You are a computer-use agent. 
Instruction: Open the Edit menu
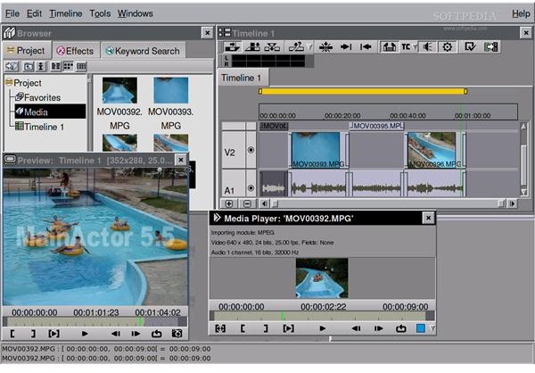[34, 13]
